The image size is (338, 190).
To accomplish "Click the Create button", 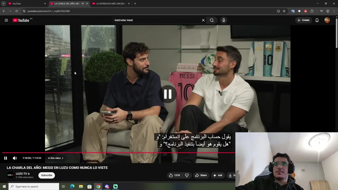I will click(303, 20).
